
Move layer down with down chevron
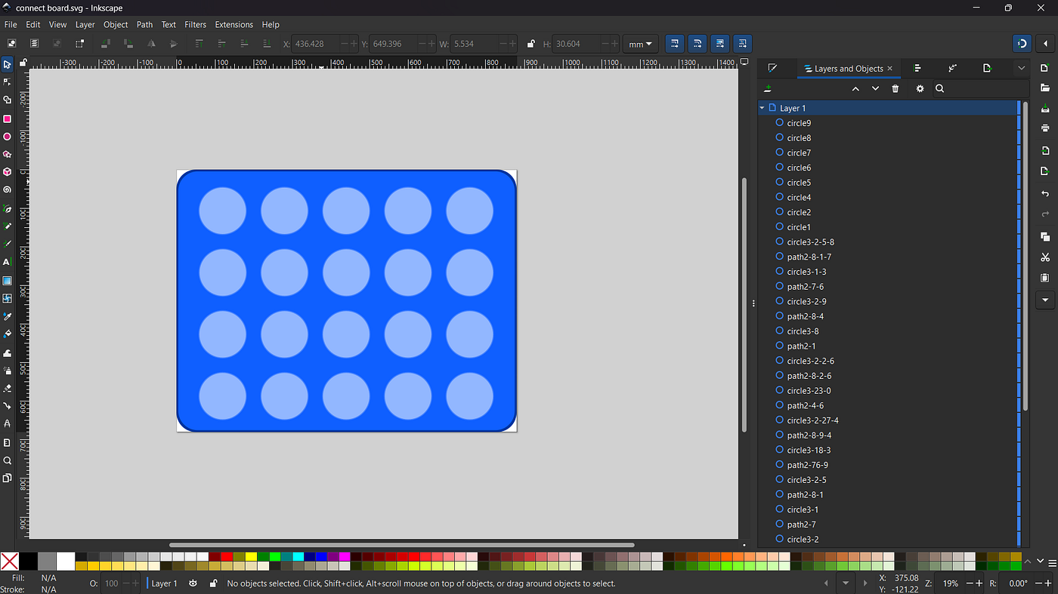point(875,88)
